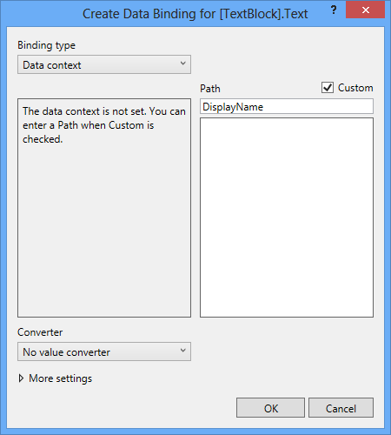The width and height of the screenshot is (391, 435).
Task: Click the data context not set message
Action: [x=104, y=125]
